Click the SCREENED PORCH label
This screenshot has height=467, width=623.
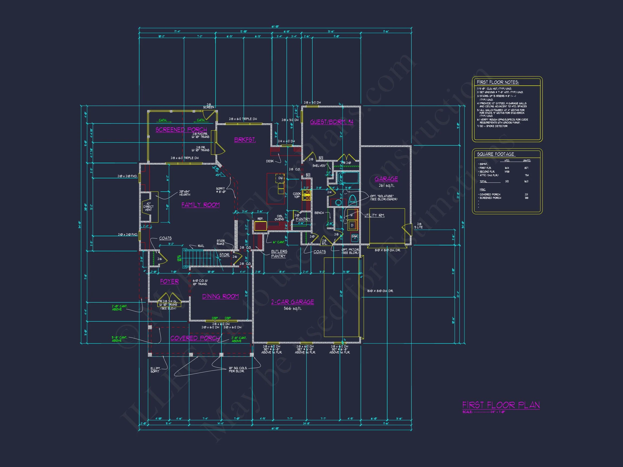(x=181, y=129)
